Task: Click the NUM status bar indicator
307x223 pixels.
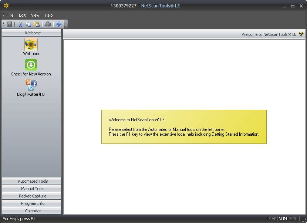Action: tap(283, 219)
